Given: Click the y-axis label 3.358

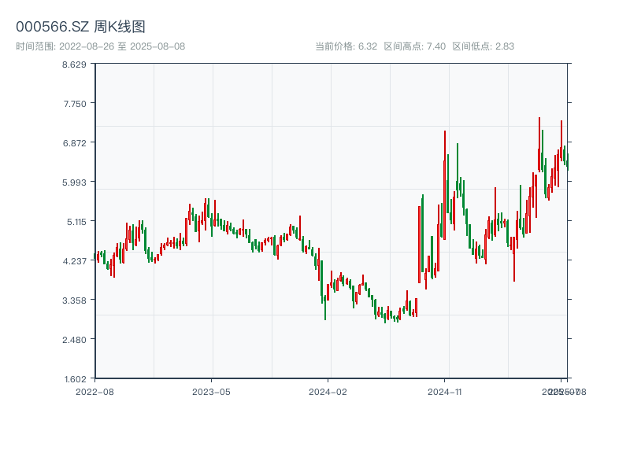Looking at the screenshot, I should click(74, 301).
